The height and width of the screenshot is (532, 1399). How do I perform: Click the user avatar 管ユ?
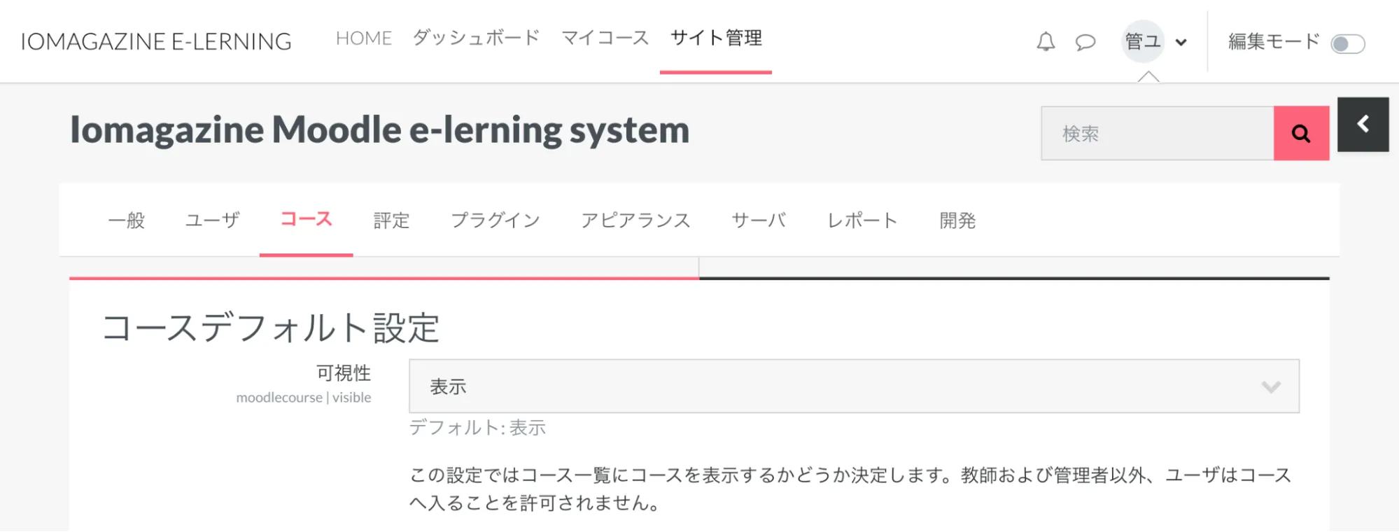point(1143,41)
